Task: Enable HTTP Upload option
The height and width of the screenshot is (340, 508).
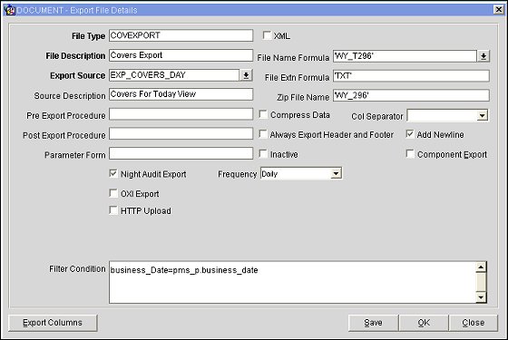Action: (113, 210)
